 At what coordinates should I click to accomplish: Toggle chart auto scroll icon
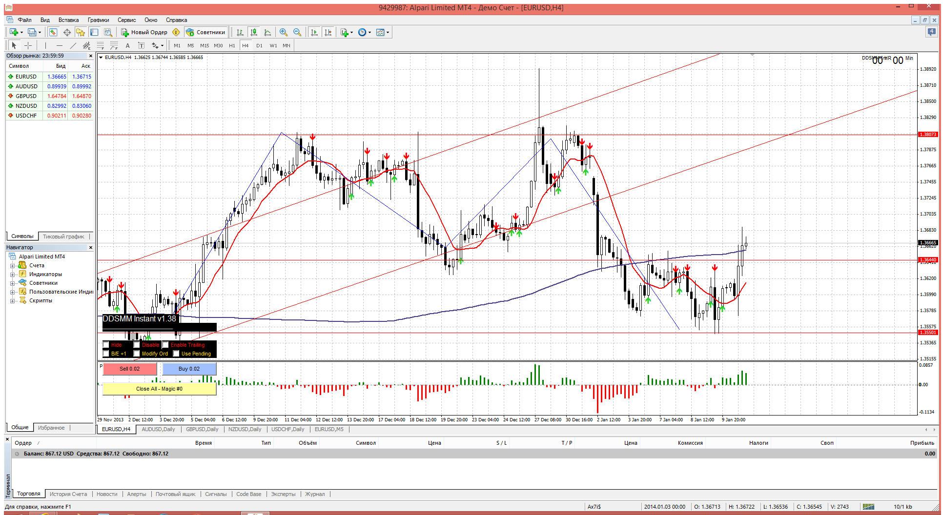point(314,32)
